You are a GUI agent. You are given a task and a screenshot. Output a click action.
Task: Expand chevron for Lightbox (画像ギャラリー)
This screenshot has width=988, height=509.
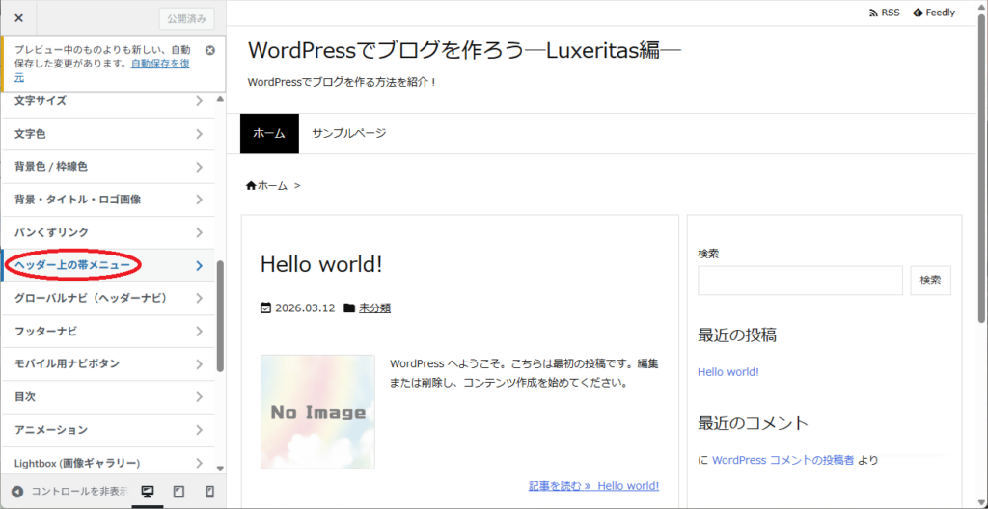(199, 463)
